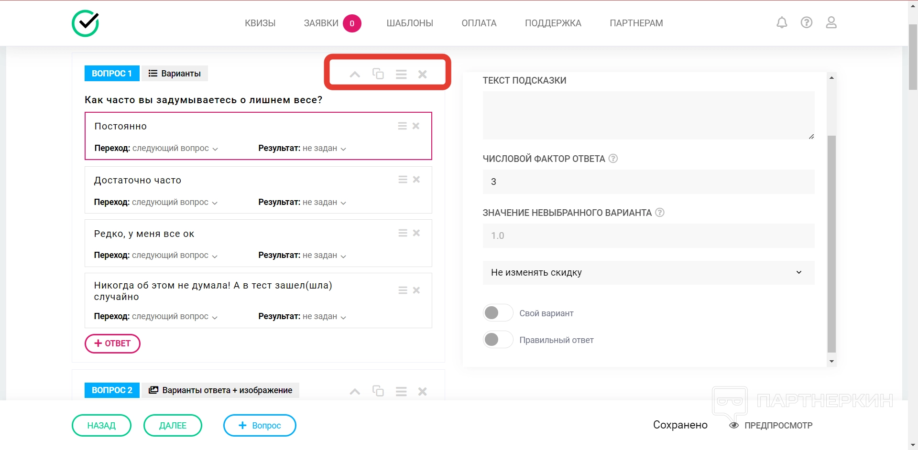This screenshot has height=450, width=918.
Task: Collapse question 1 with up chevron
Action: point(355,74)
